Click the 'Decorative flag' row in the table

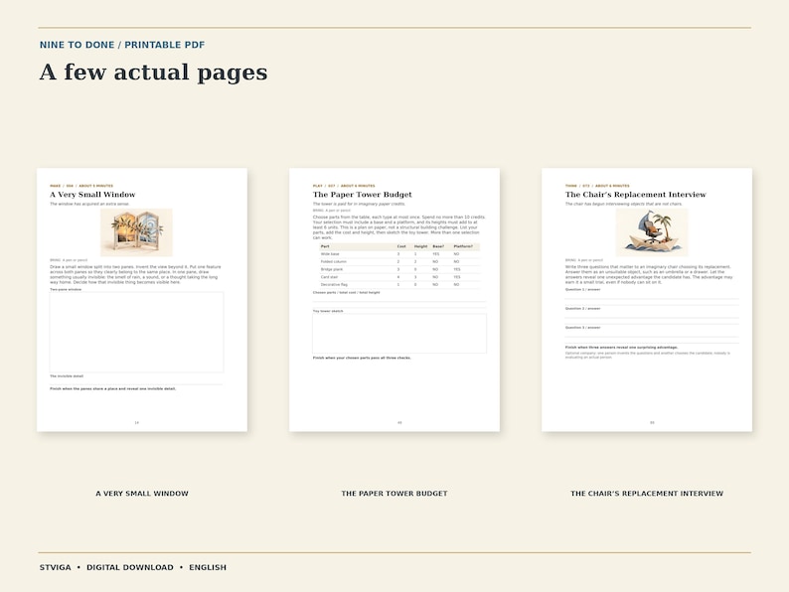399,285
